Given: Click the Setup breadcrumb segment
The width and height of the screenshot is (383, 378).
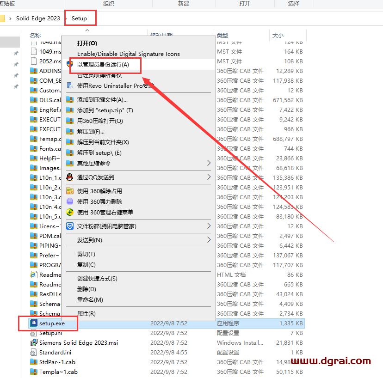Looking at the screenshot, I should (79, 18).
